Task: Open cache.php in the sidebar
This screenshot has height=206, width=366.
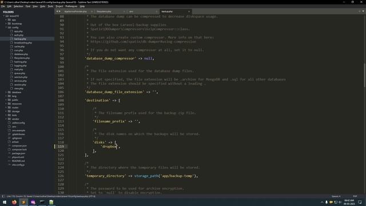Action: point(19,46)
